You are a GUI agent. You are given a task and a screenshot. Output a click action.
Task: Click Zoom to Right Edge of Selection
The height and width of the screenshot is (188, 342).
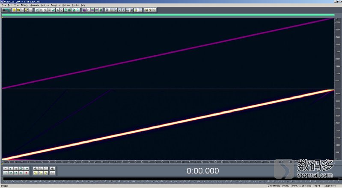(46, 173)
